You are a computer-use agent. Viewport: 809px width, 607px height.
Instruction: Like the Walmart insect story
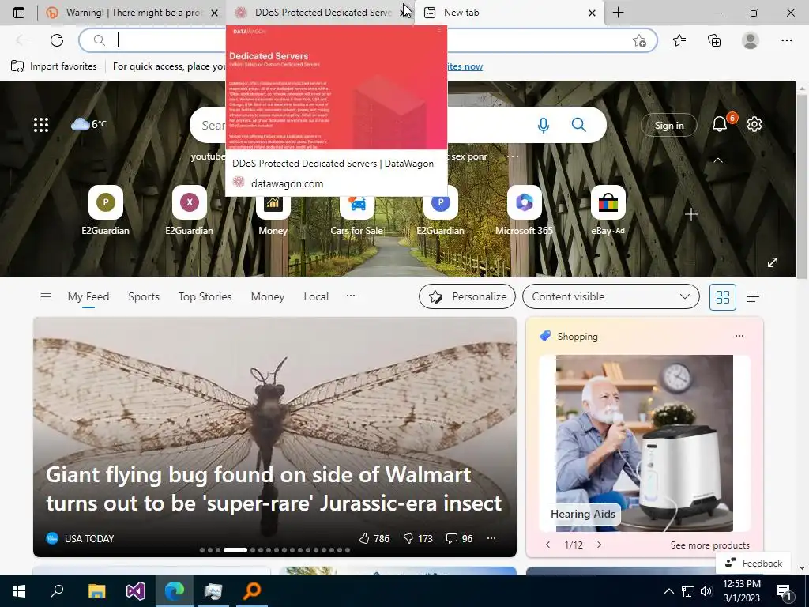point(374,538)
